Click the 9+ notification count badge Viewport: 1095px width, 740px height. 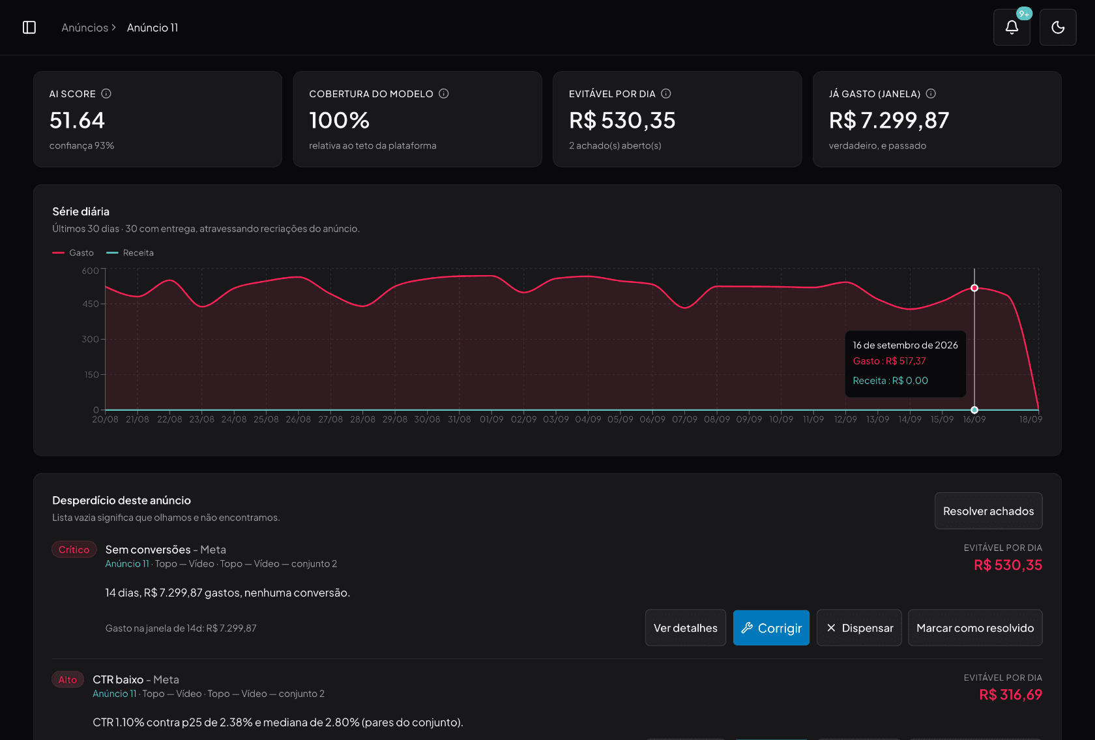(1024, 14)
